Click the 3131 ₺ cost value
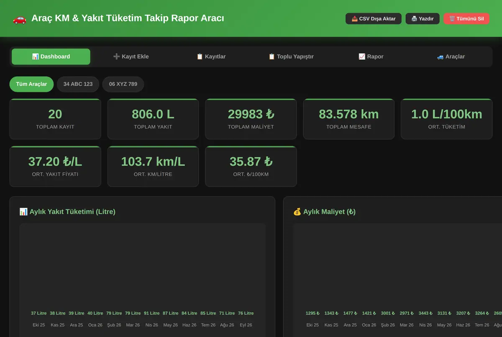502x337 pixels. 444,313
